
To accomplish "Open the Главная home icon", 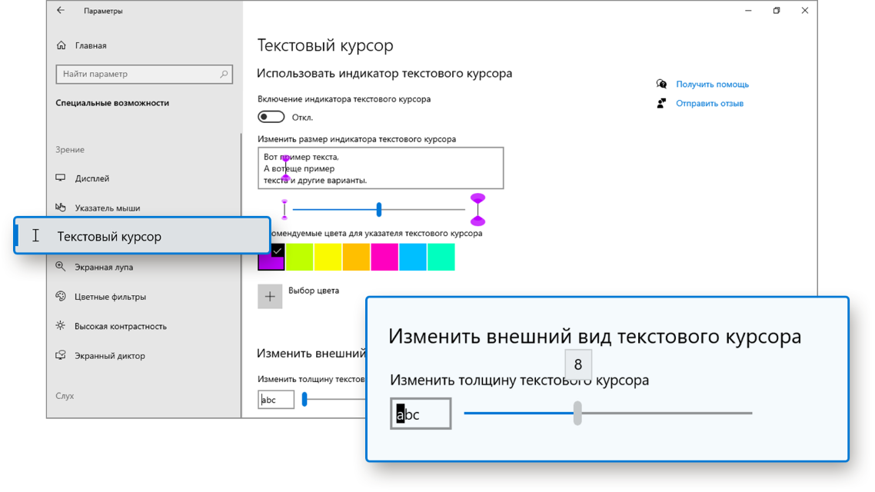I will (x=62, y=45).
